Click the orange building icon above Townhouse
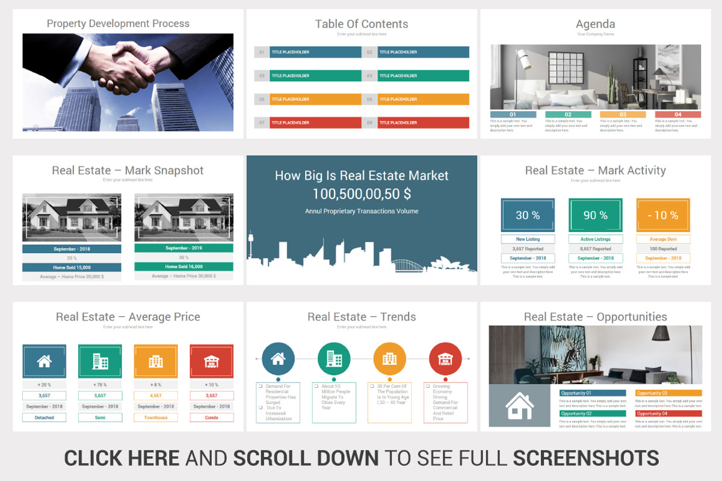The width and height of the screenshot is (722, 481). [155, 361]
